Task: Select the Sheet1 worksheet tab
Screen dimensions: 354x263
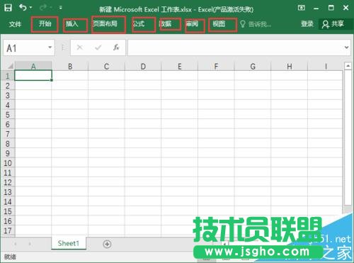Action: (69, 243)
